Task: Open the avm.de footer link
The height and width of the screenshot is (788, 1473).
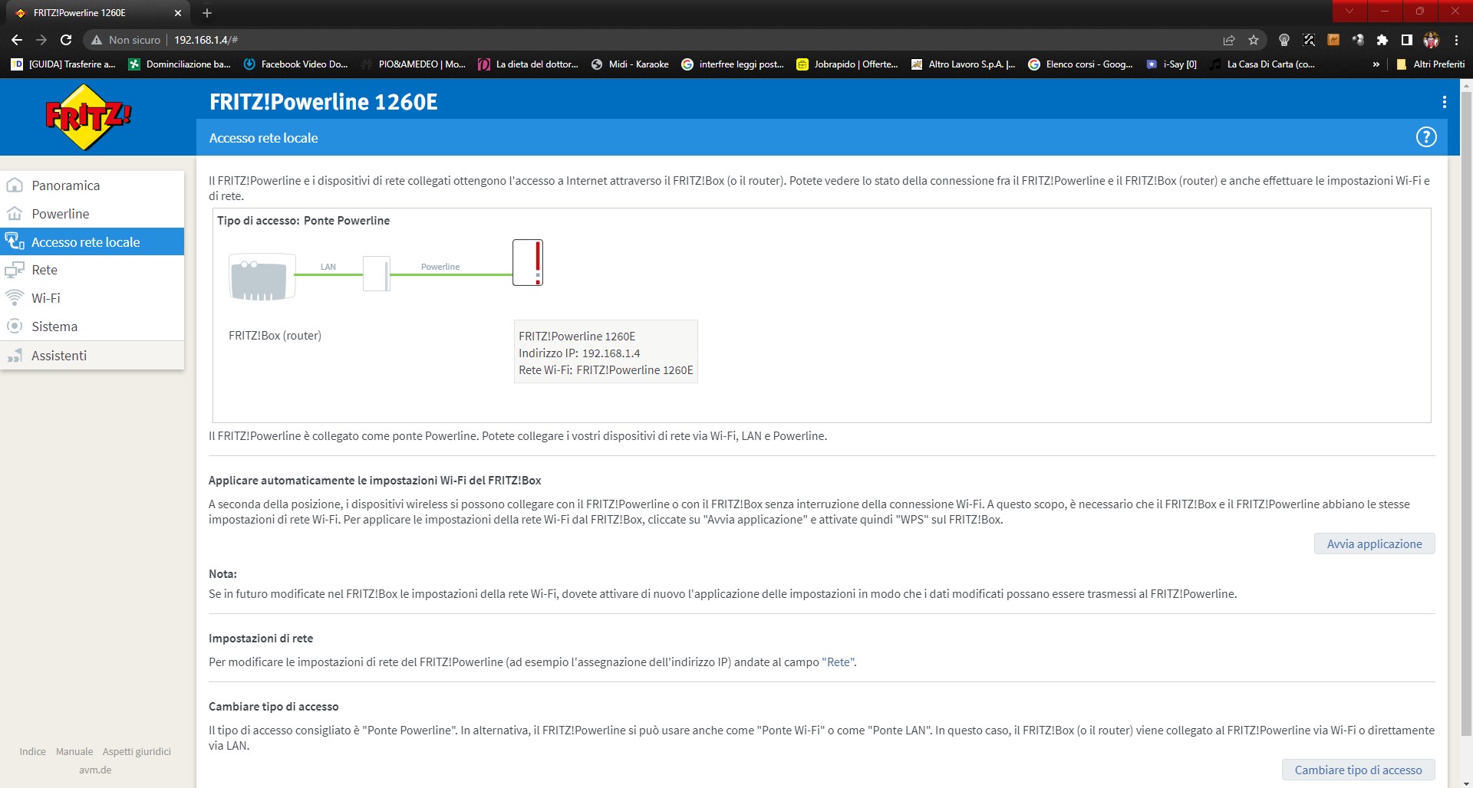Action: (x=95, y=770)
